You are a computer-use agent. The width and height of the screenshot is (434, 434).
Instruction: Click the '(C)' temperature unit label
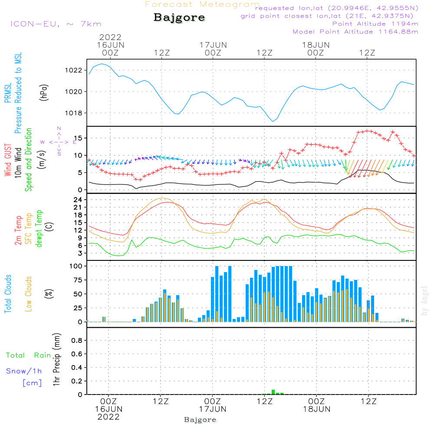point(49,227)
